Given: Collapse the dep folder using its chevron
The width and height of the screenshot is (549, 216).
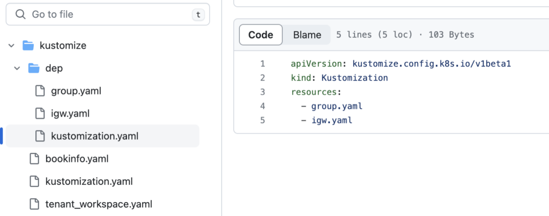Looking at the screenshot, I should tap(17, 68).
